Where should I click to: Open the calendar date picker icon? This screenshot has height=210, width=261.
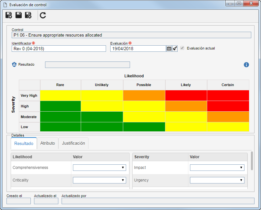[169, 49]
